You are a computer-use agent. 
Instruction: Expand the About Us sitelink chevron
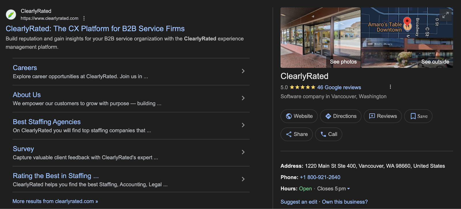243,98
